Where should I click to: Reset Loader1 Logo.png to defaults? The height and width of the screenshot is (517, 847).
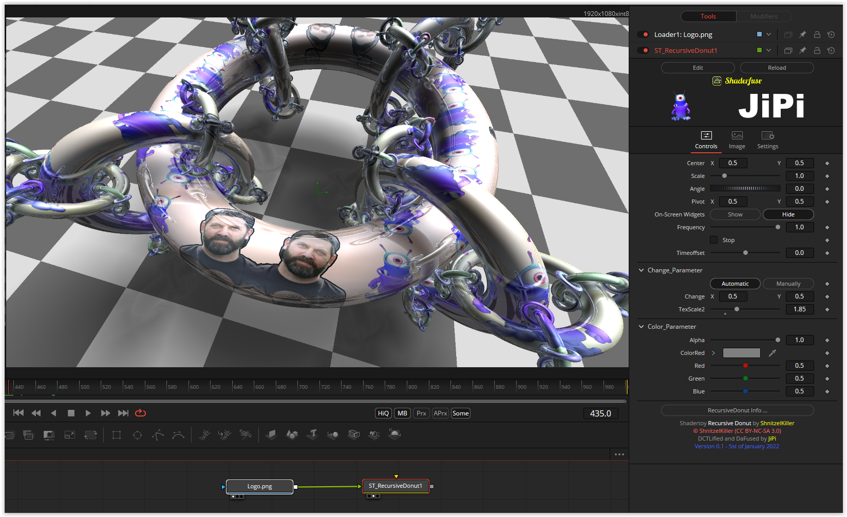[x=831, y=34]
